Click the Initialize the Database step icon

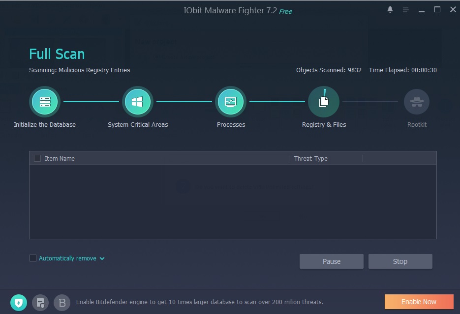click(45, 102)
